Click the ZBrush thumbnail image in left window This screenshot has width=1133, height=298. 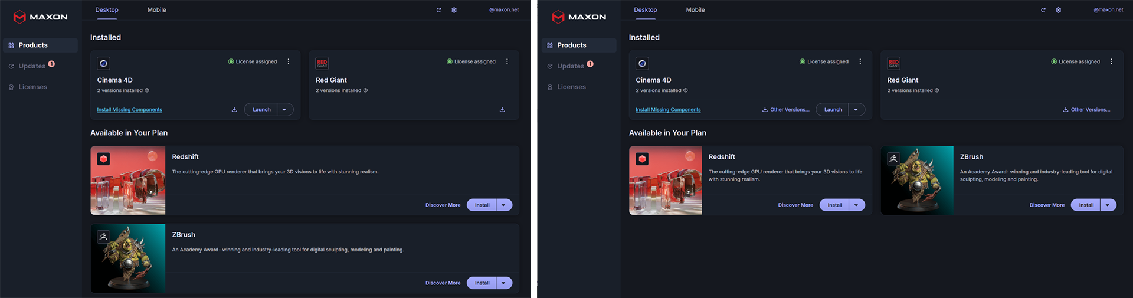click(x=128, y=258)
